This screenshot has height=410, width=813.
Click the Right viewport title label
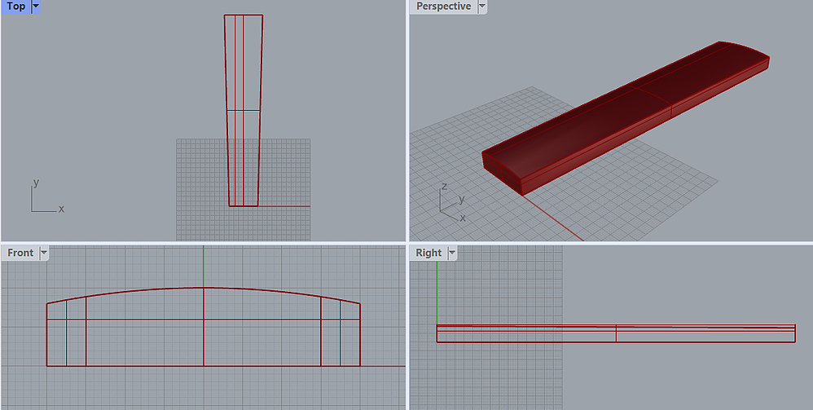[428, 253]
